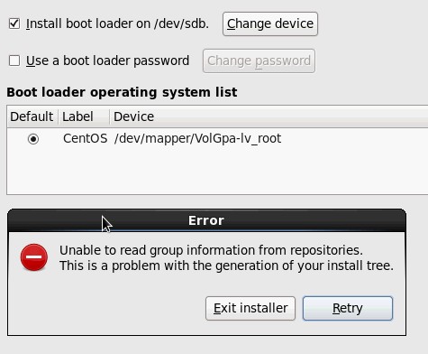Screen dimensions: 428x354
Task: Select the CentOS label cell
Action: (x=85, y=138)
